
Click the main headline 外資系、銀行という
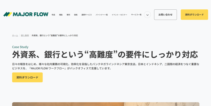tap(105, 54)
